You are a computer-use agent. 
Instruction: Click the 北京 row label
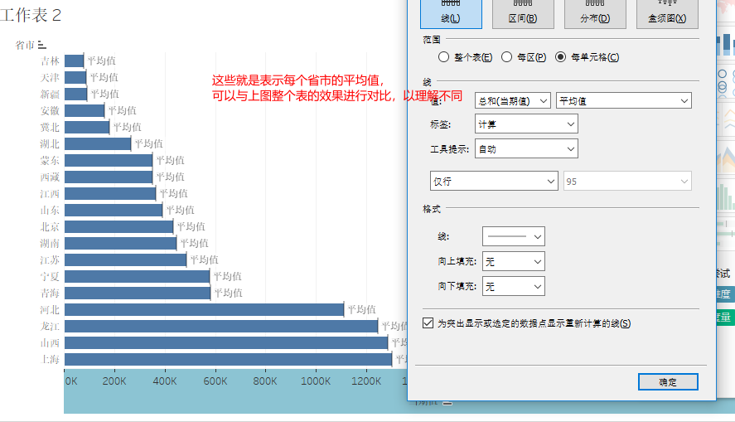pyautogui.click(x=50, y=227)
